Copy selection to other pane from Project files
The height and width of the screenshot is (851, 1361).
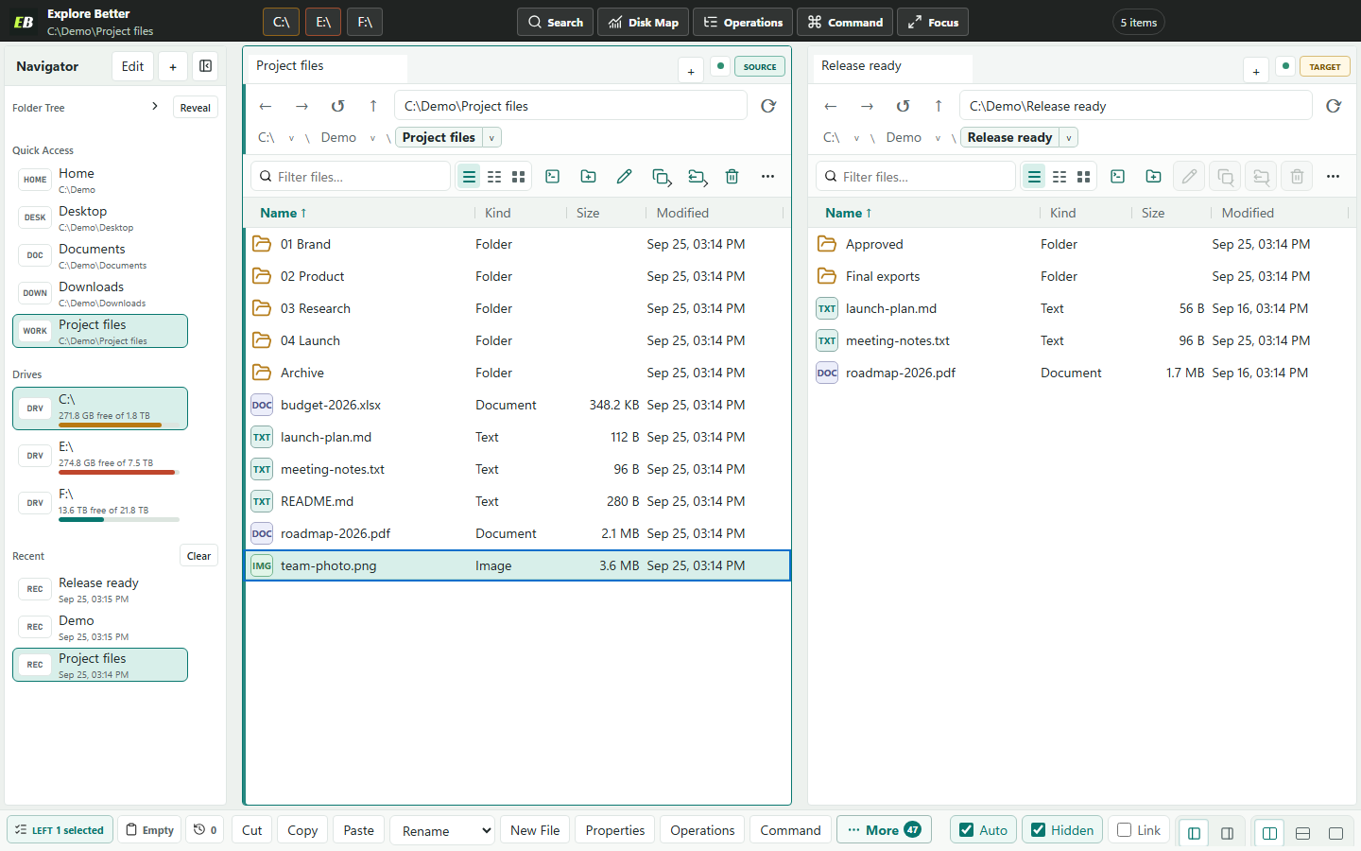(662, 177)
